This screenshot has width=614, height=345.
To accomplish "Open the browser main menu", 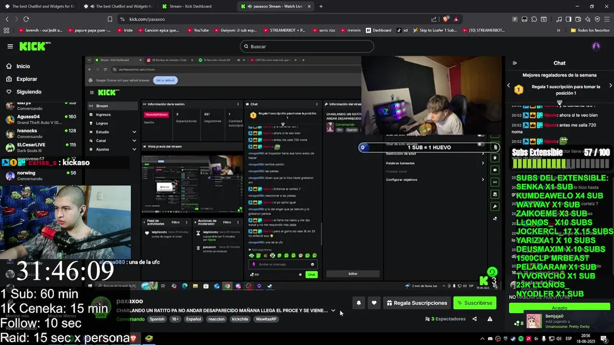I will click(x=607, y=19).
